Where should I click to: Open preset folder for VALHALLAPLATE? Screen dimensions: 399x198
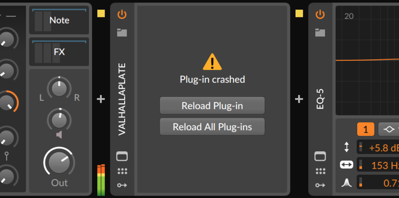pyautogui.click(x=122, y=32)
